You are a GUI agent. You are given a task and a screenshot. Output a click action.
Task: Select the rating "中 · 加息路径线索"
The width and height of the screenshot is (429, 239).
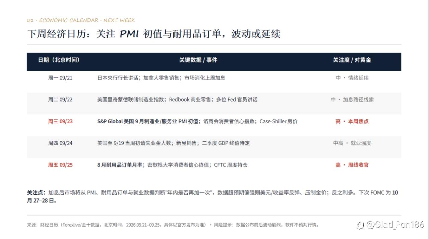pyautogui.click(x=352, y=100)
